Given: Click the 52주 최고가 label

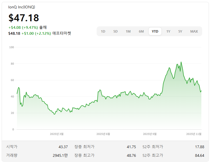Looking at the screenshot, I should tap(153, 155).
